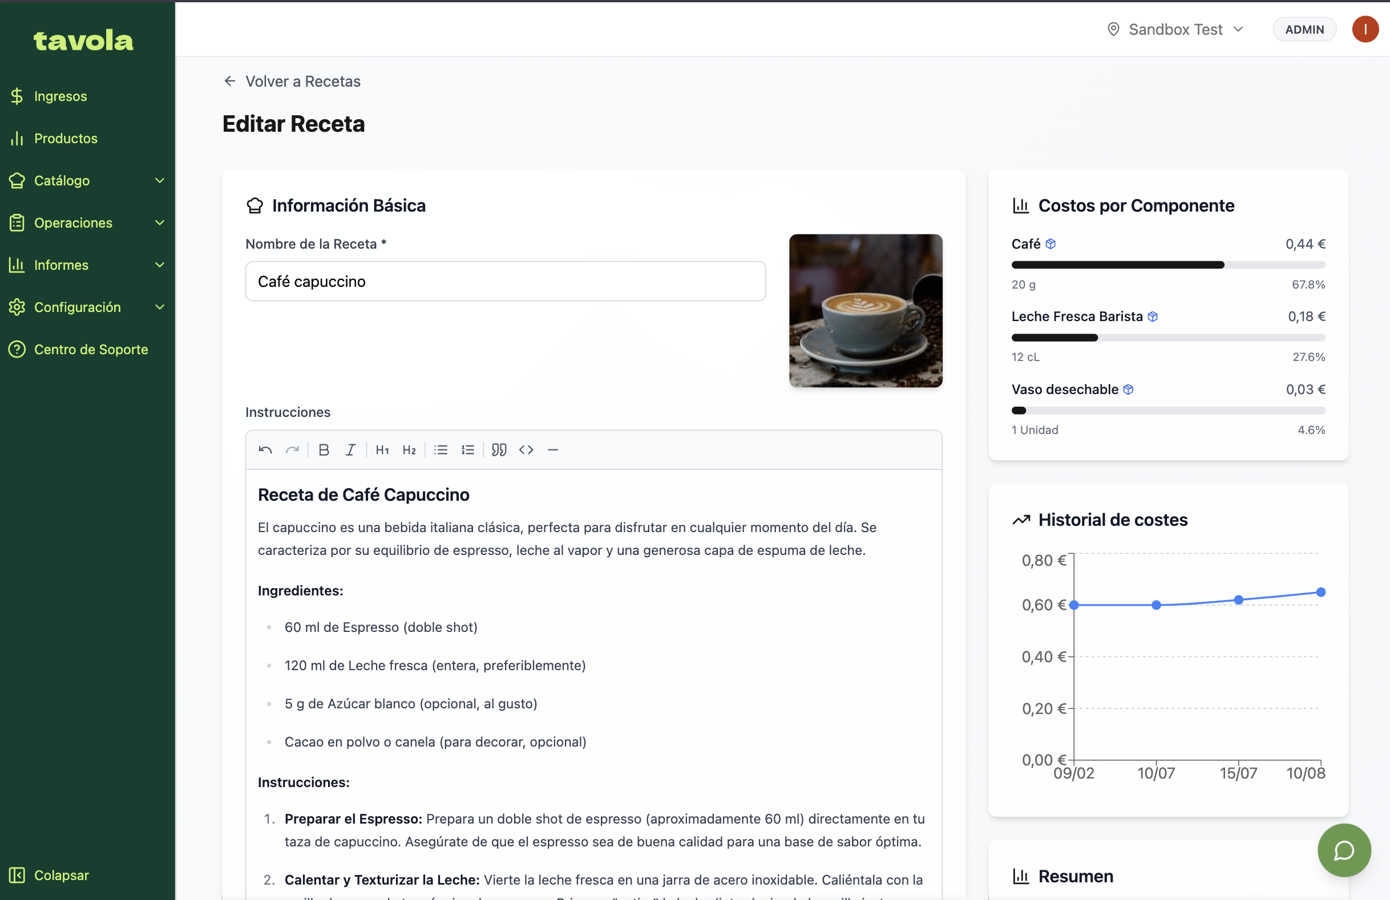Click the Productos bar chart icon
The image size is (1390, 900).
point(17,139)
